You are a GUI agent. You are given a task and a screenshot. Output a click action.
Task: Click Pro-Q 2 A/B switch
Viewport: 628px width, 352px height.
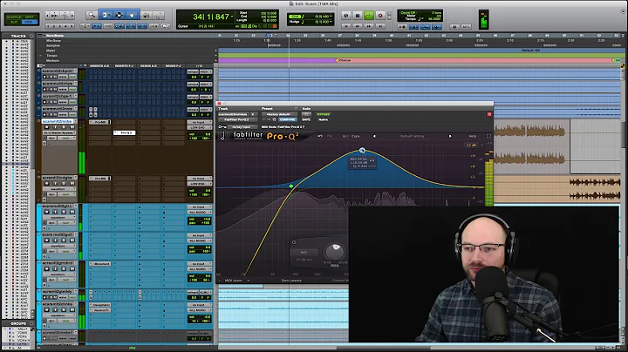pos(345,137)
